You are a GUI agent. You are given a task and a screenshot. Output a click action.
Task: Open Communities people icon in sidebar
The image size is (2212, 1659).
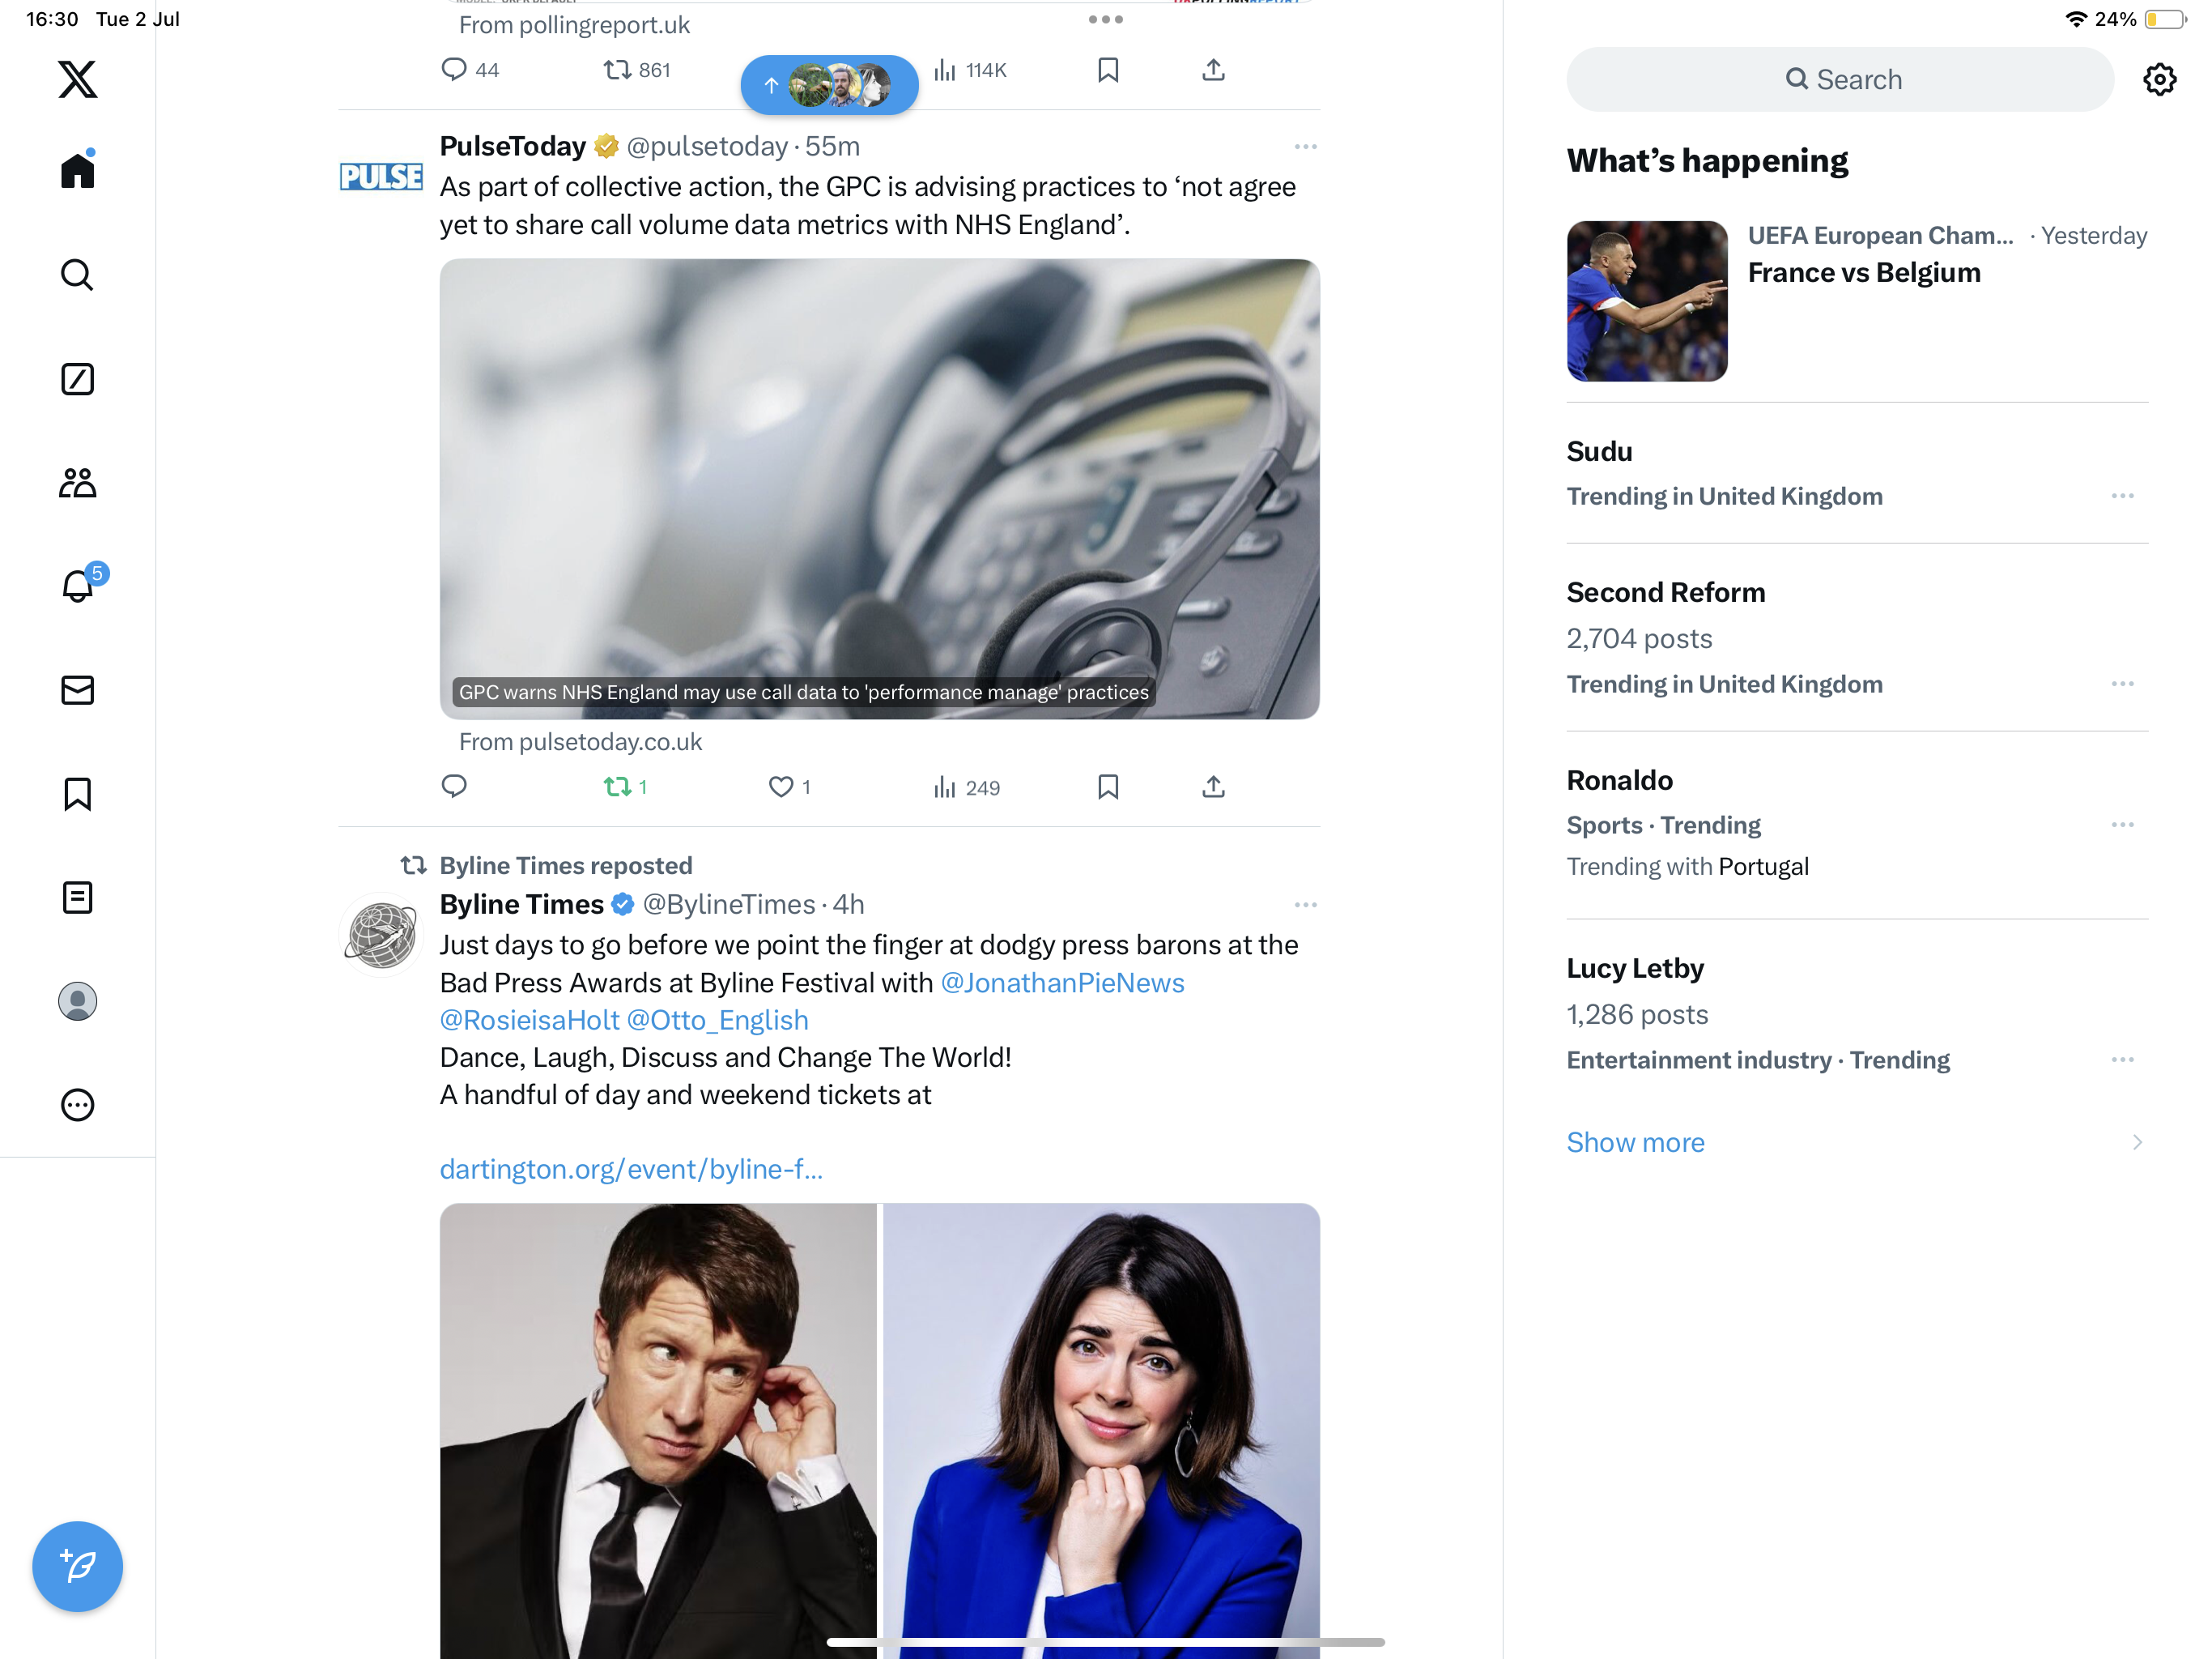point(77,484)
